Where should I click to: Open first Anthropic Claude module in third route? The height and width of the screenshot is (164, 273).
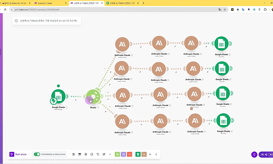pyautogui.click(x=123, y=95)
